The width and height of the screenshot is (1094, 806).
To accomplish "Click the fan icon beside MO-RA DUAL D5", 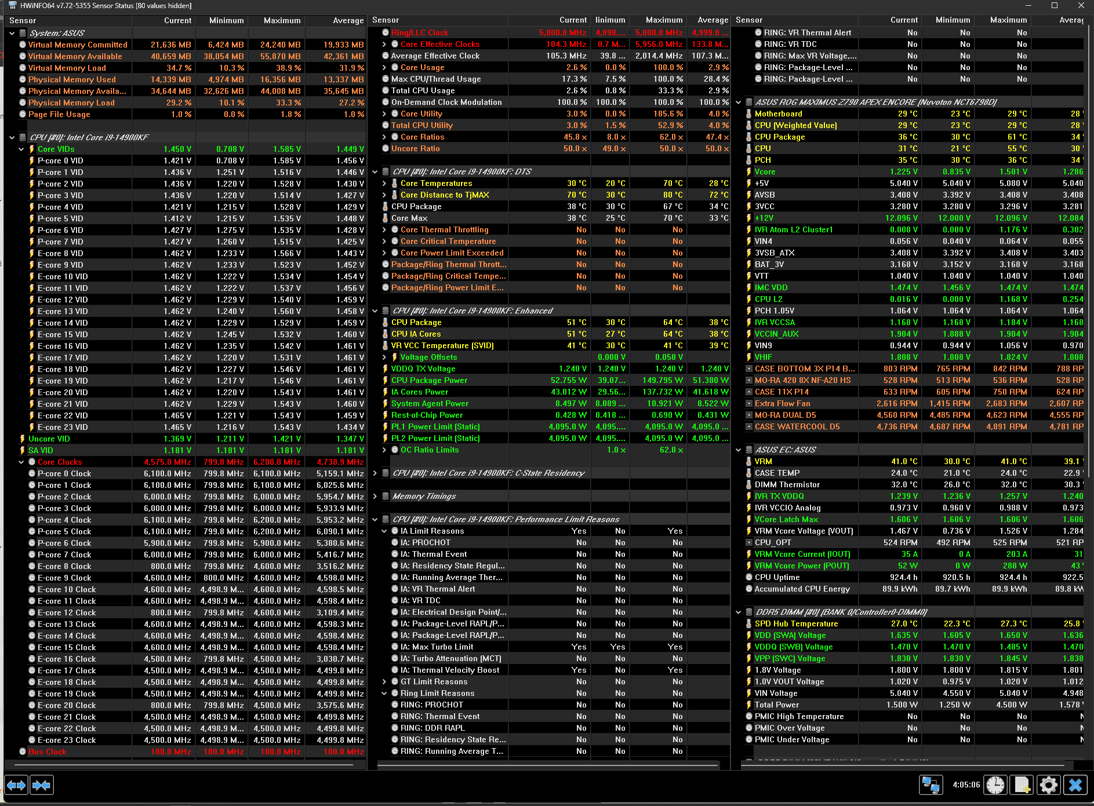I will pyautogui.click(x=749, y=415).
